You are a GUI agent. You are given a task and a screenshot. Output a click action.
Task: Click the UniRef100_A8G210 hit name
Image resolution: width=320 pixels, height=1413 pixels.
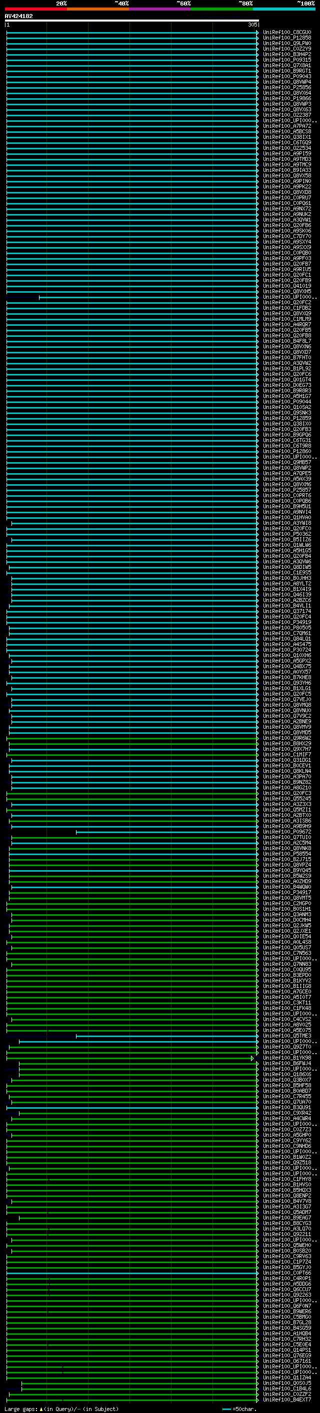pyautogui.click(x=287, y=787)
